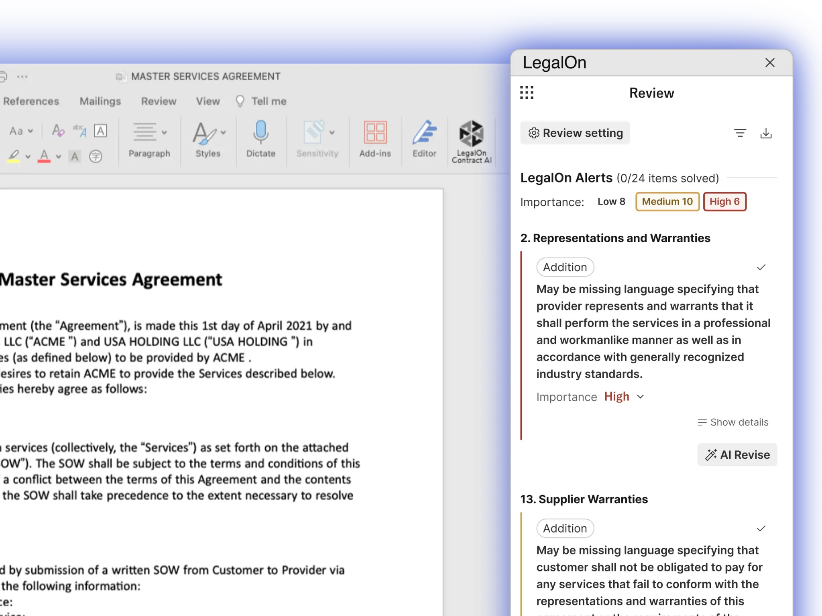The height and width of the screenshot is (616, 822).
Task: Click the Tell me lightbulb icon
Action: pyautogui.click(x=240, y=101)
